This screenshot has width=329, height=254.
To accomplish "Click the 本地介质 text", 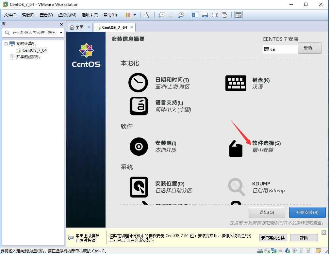I will (166, 150).
